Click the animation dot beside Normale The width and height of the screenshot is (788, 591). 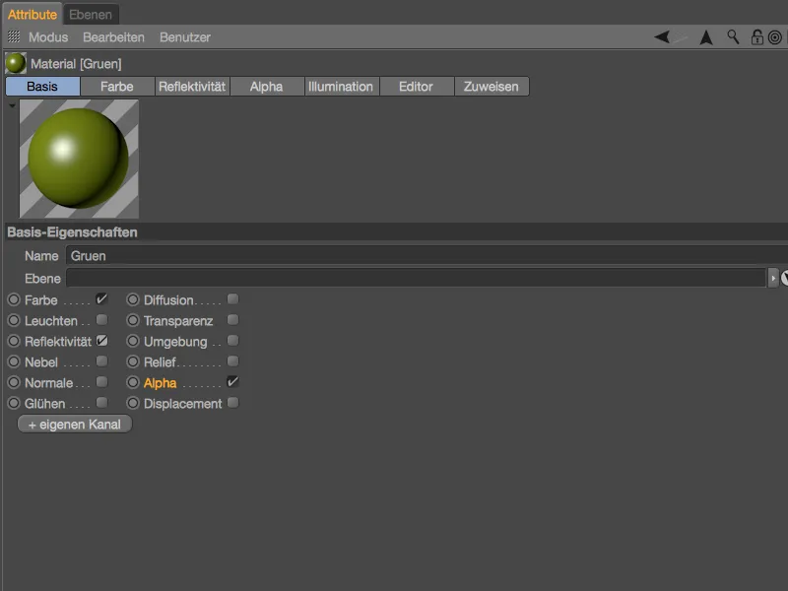[14, 382]
